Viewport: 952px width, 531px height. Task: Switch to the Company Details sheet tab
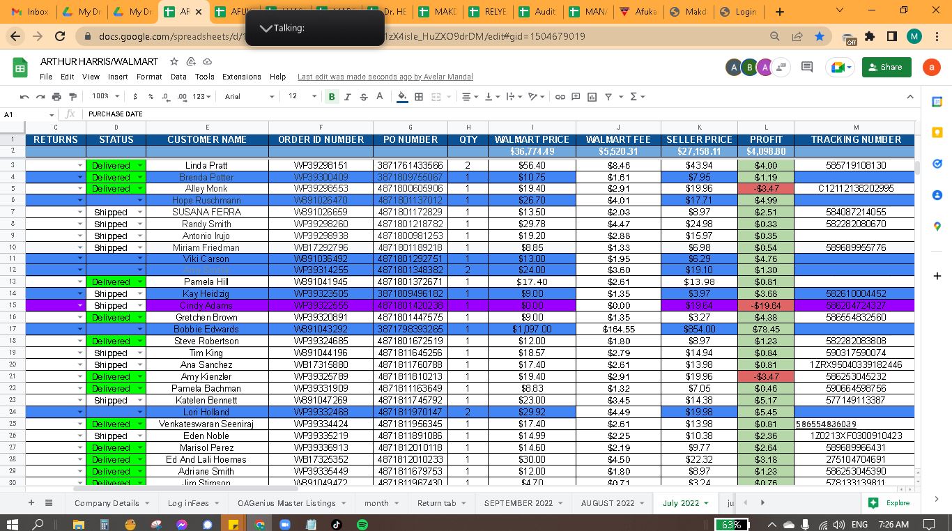click(107, 502)
